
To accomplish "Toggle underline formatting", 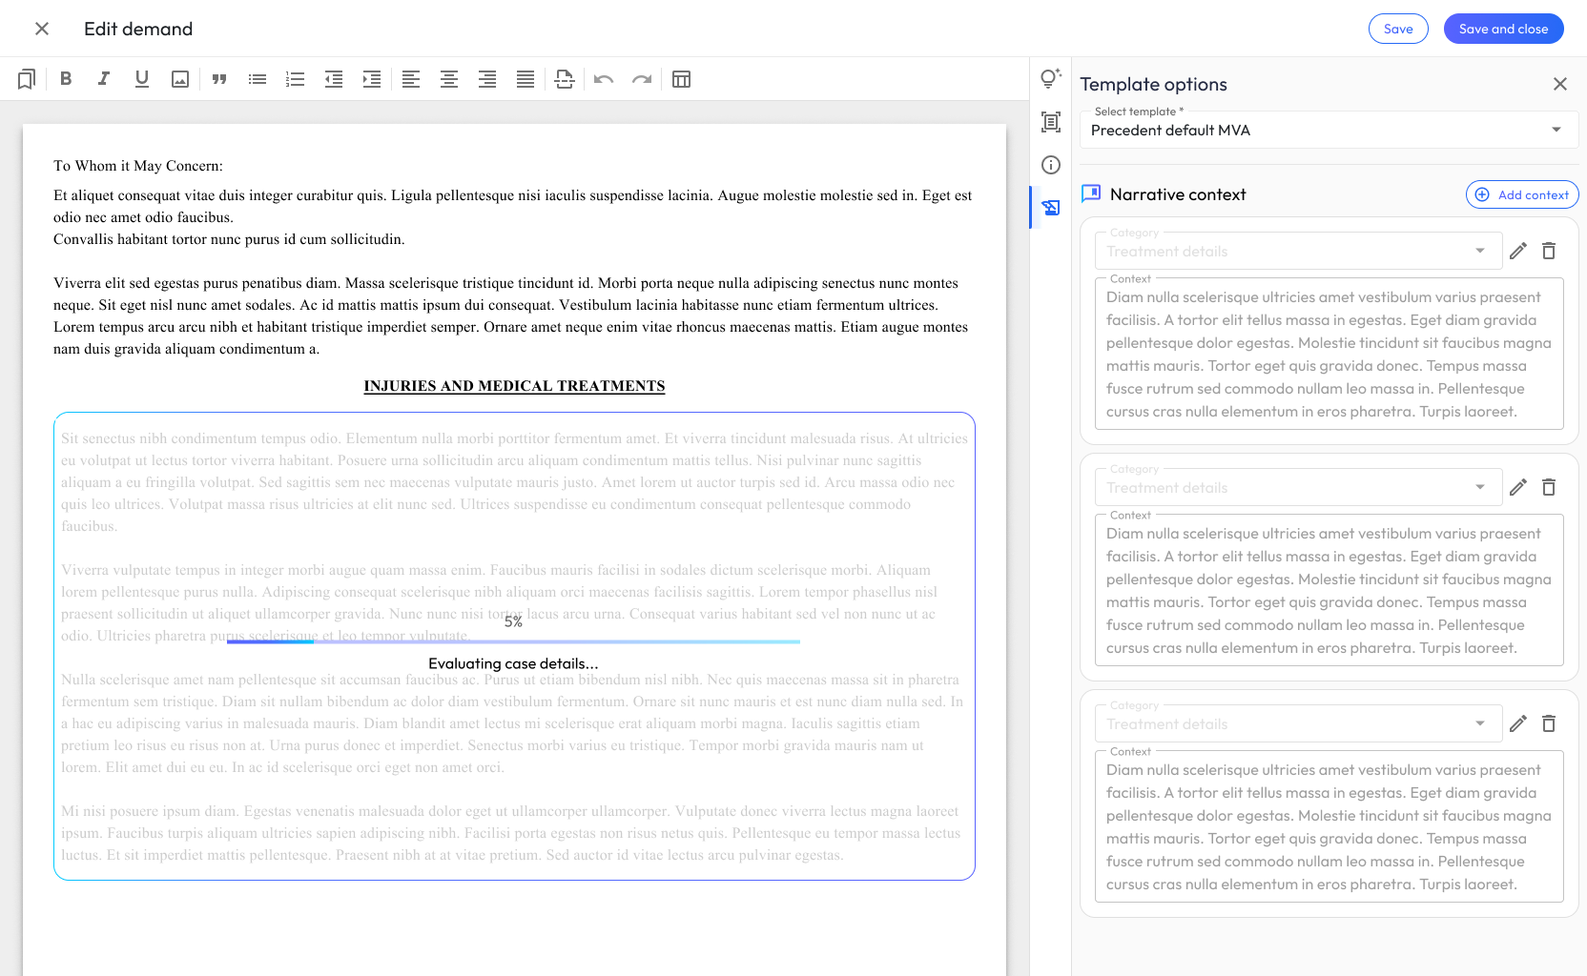I will [142, 79].
